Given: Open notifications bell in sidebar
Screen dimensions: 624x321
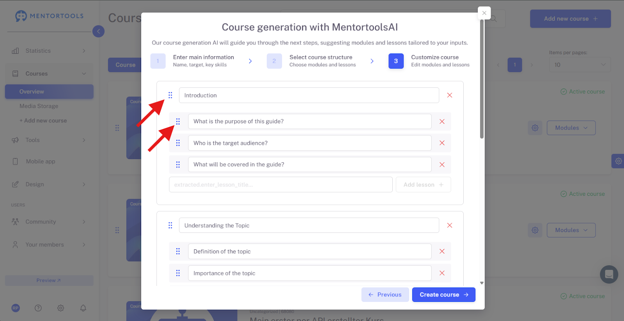Looking at the screenshot, I should 83,308.
